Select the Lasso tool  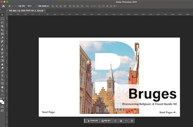(2, 22)
